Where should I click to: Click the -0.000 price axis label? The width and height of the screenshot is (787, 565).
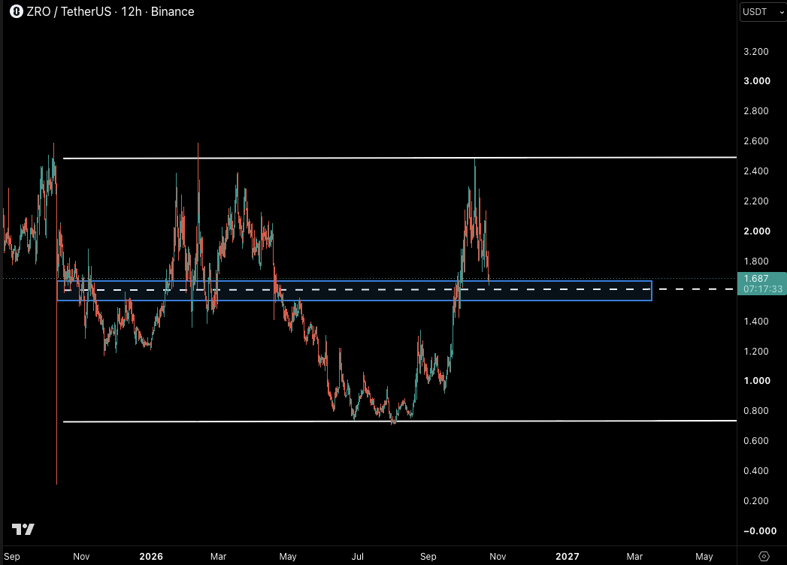pyautogui.click(x=760, y=531)
